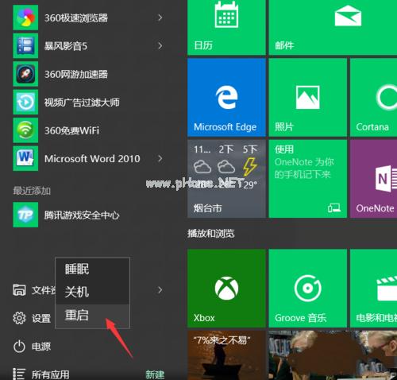Screen dimensions: 397x380
Task: Launch 视频广告过滤大师 icon
Action: [x=25, y=102]
